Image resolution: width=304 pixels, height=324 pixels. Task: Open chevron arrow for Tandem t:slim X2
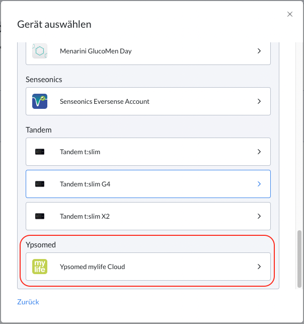[x=259, y=216]
